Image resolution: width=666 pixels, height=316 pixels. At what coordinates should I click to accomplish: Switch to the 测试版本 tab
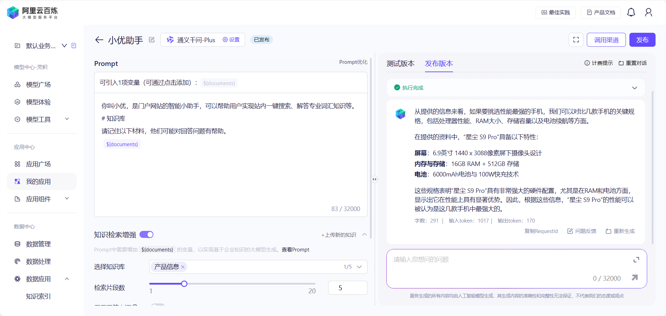(x=401, y=63)
